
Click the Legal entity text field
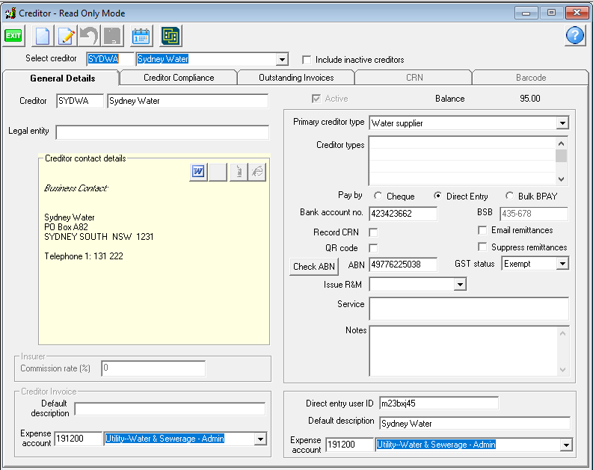pos(162,132)
